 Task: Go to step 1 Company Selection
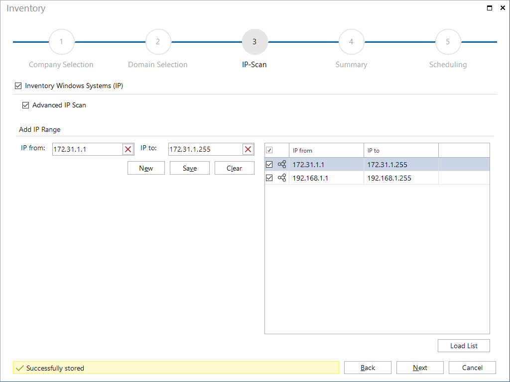pyautogui.click(x=61, y=42)
